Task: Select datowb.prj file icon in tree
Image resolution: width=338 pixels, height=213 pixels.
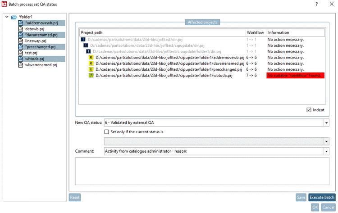Action: (21, 29)
